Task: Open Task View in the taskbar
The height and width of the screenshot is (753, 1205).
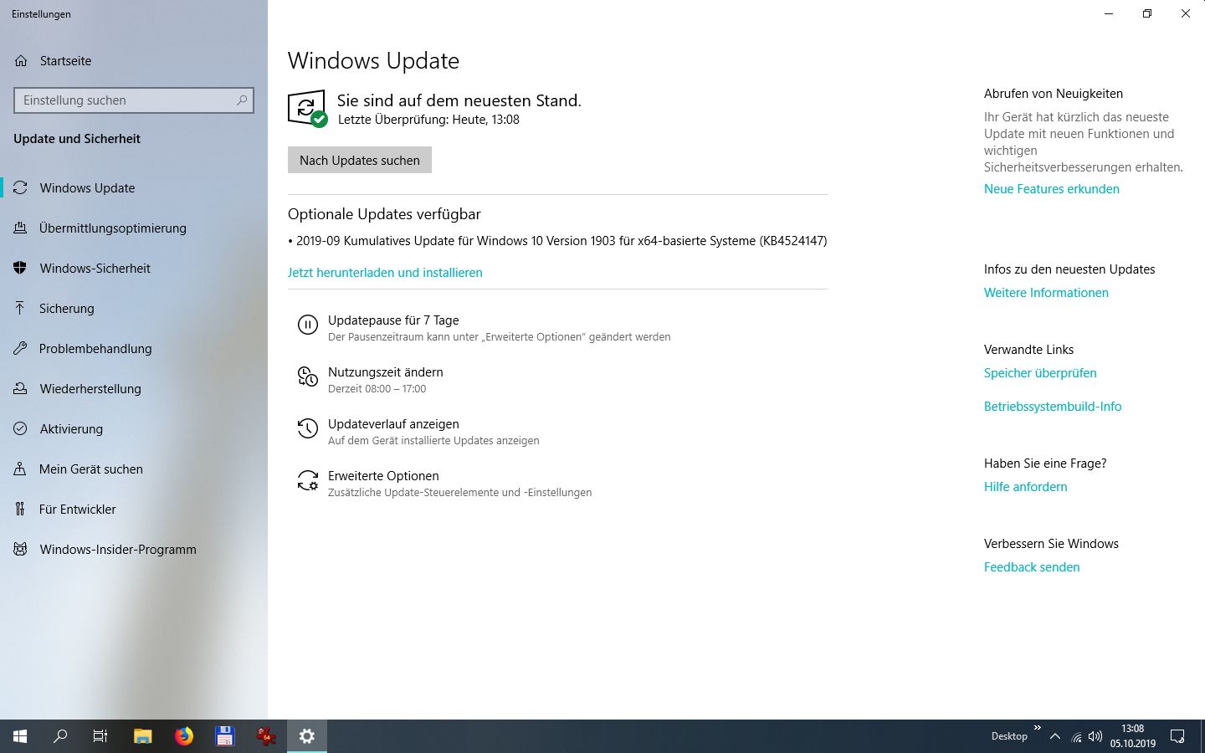Action: 100,736
